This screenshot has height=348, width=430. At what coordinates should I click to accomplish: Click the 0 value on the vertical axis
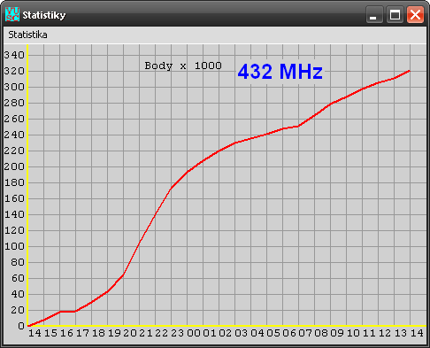21,326
